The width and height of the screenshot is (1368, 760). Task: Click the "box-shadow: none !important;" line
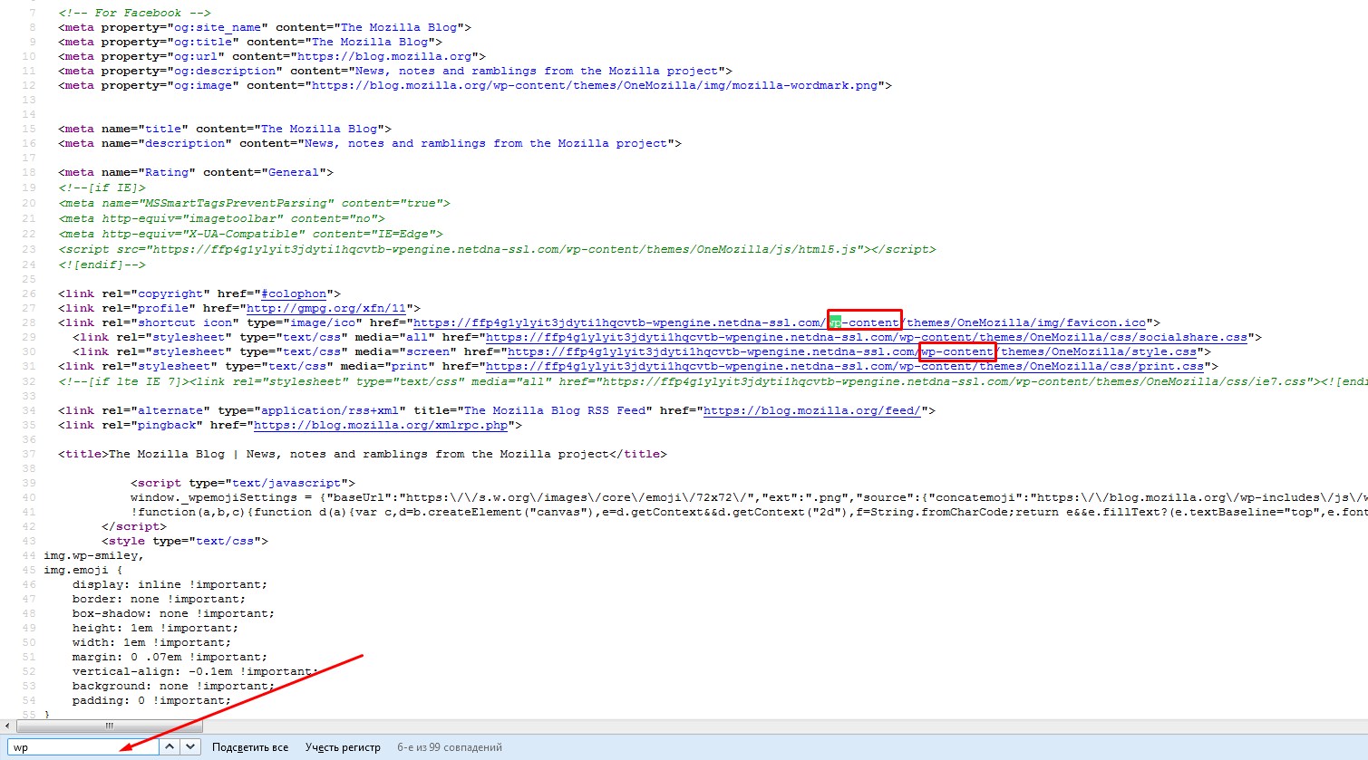click(174, 613)
